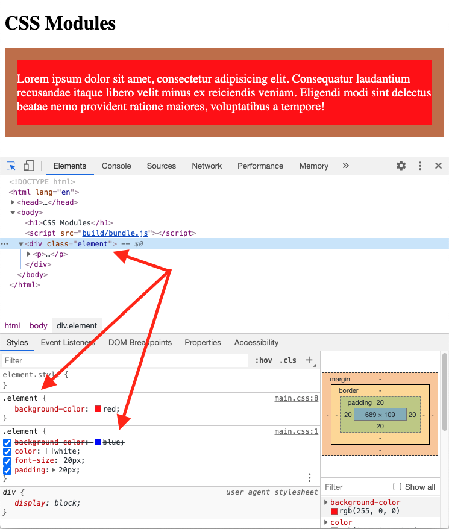Select the Styles sub-tab
449x529 pixels.
coord(17,342)
